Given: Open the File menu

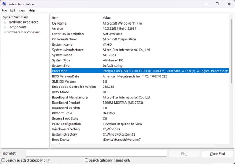Looking at the screenshot, I should (x=4, y=10).
